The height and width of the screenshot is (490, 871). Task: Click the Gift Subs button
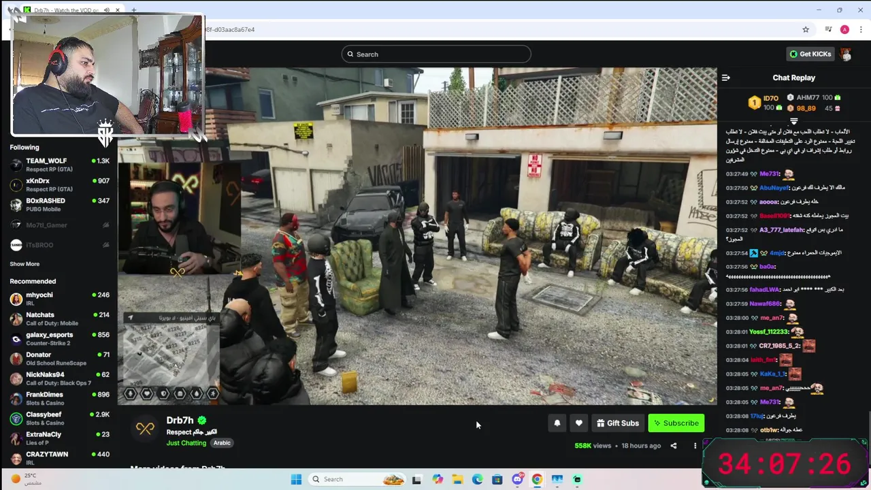[x=618, y=423]
